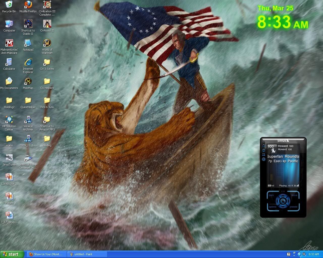This screenshot has width=323, height=258.
Task: Click the Sirius player minus button
Action: coord(264,150)
